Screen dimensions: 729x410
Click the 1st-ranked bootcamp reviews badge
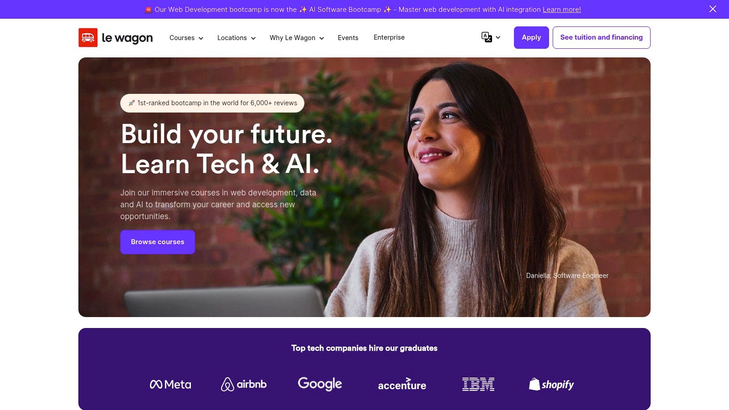point(212,103)
